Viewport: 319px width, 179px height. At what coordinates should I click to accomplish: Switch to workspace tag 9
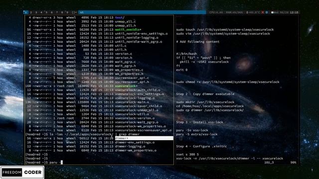click(67, 12)
